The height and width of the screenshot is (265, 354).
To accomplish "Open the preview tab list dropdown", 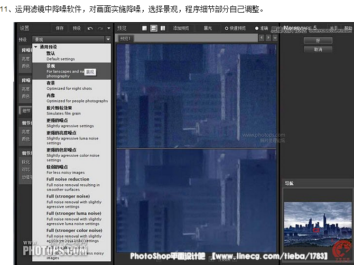I will [x=275, y=38].
